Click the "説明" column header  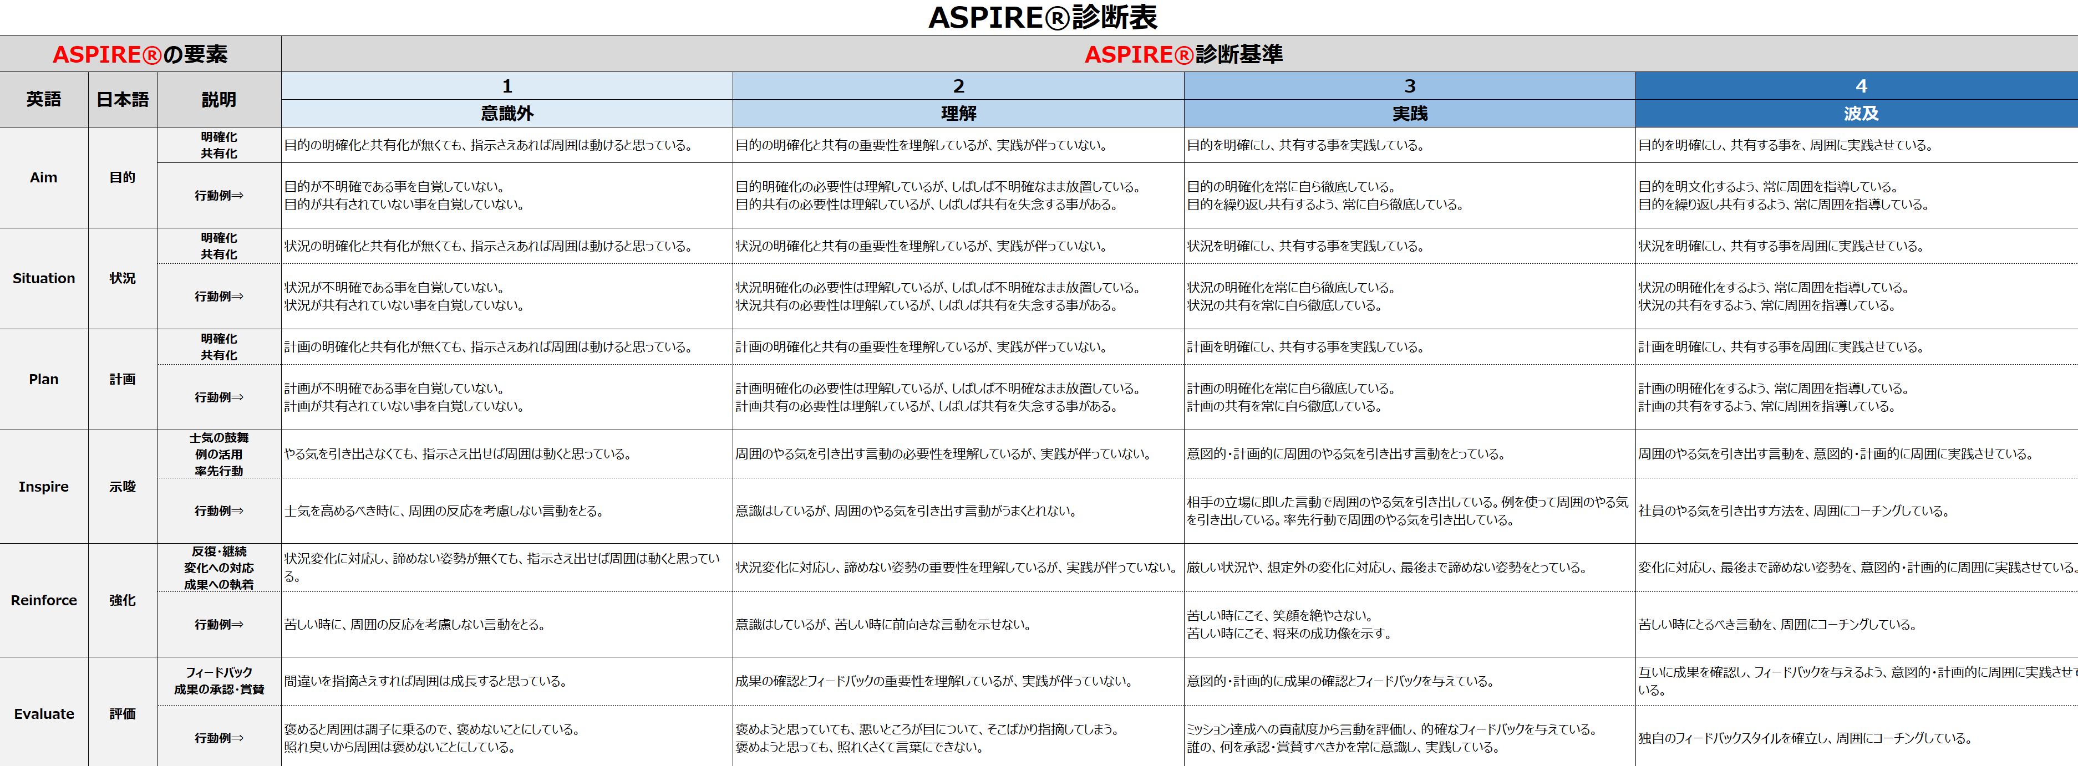pyautogui.click(x=219, y=99)
